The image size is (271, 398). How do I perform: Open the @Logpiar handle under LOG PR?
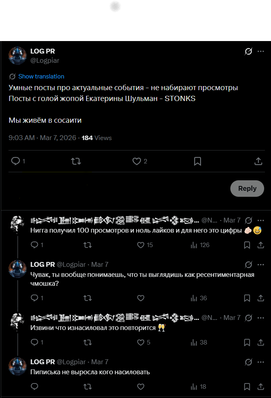(45, 60)
